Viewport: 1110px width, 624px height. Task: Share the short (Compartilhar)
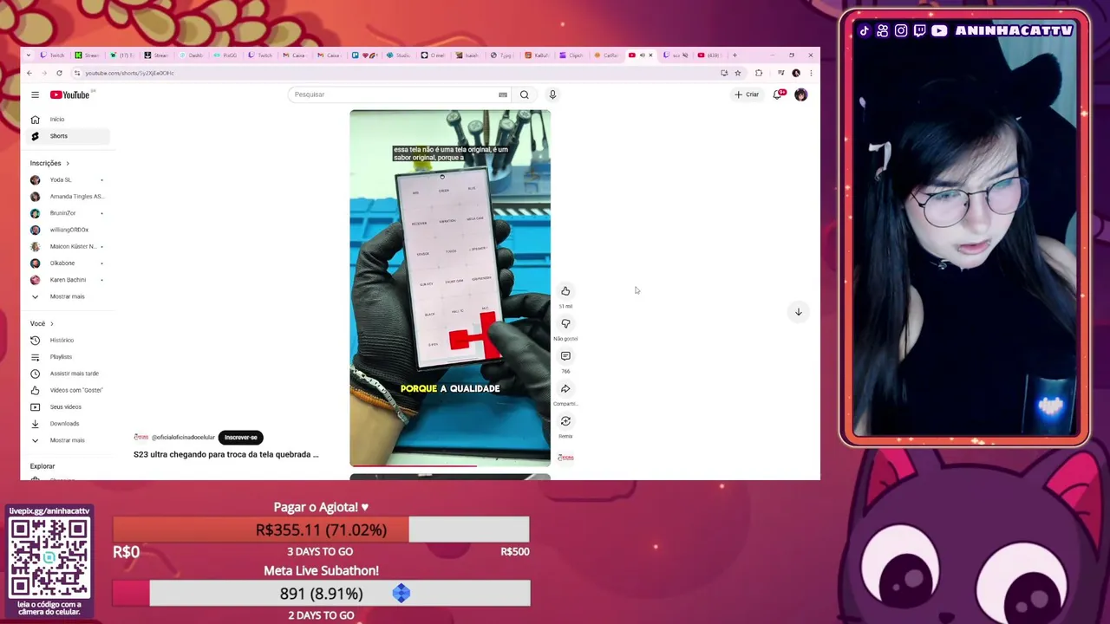(x=565, y=388)
